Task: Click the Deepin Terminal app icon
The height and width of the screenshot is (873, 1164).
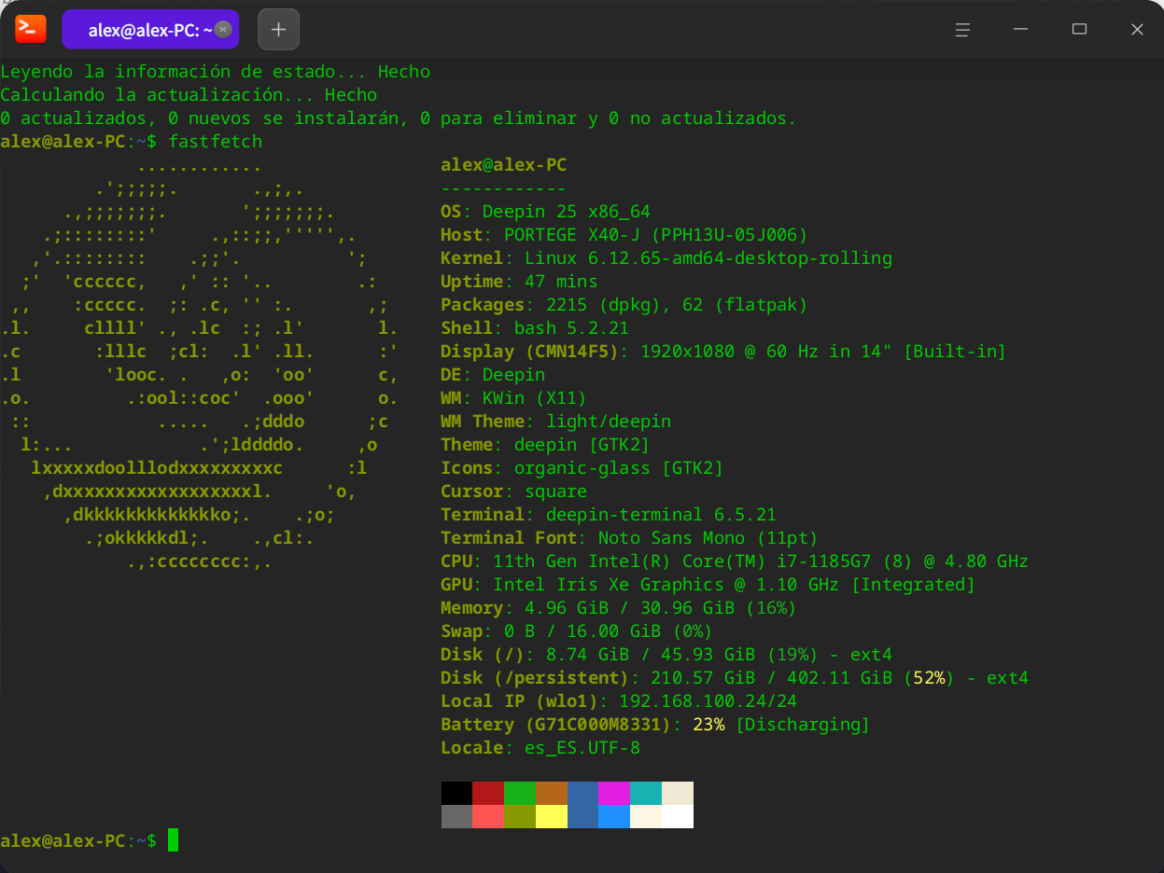Action: (x=31, y=29)
